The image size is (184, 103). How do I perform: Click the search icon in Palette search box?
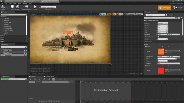point(26,15)
